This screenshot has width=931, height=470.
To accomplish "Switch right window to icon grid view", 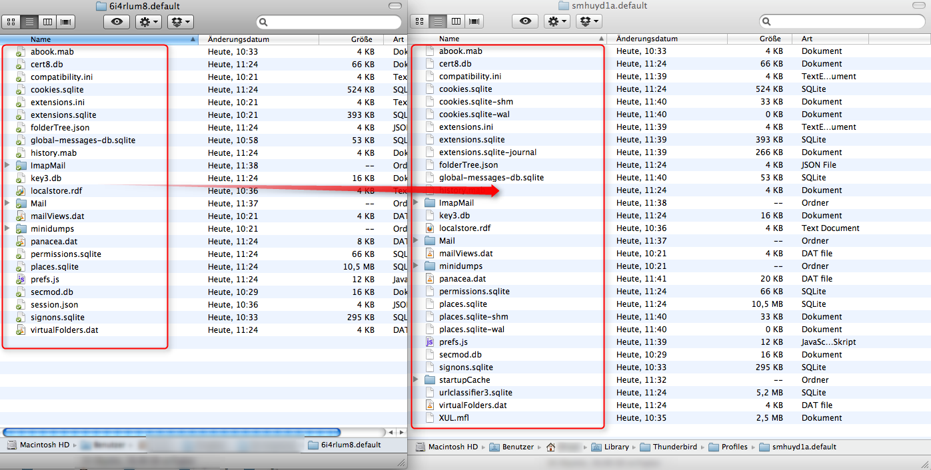I will 419,21.
